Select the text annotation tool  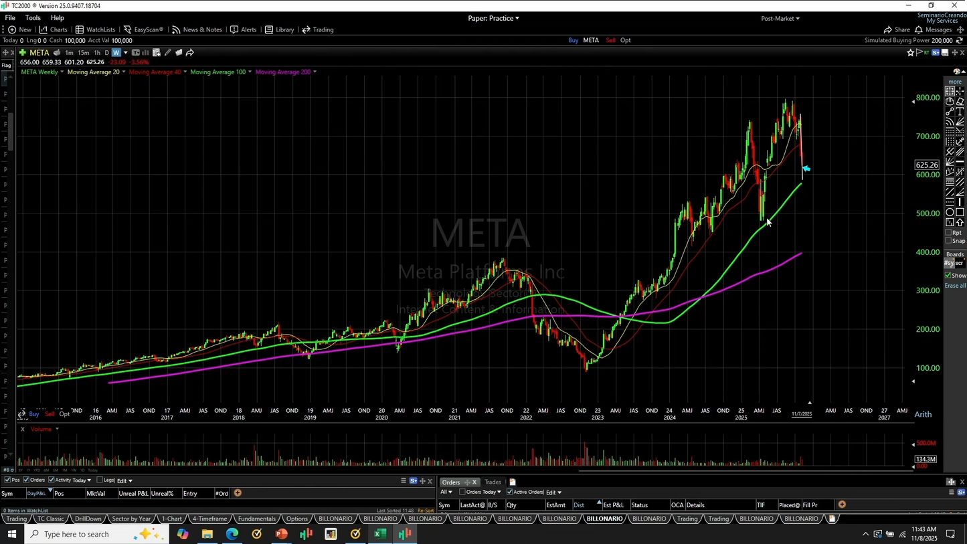pyautogui.click(x=960, y=112)
